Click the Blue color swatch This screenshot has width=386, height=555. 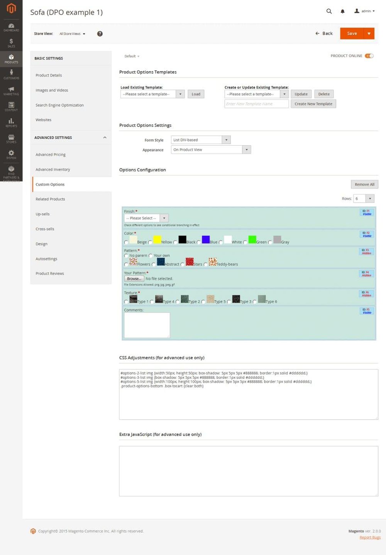click(206, 239)
